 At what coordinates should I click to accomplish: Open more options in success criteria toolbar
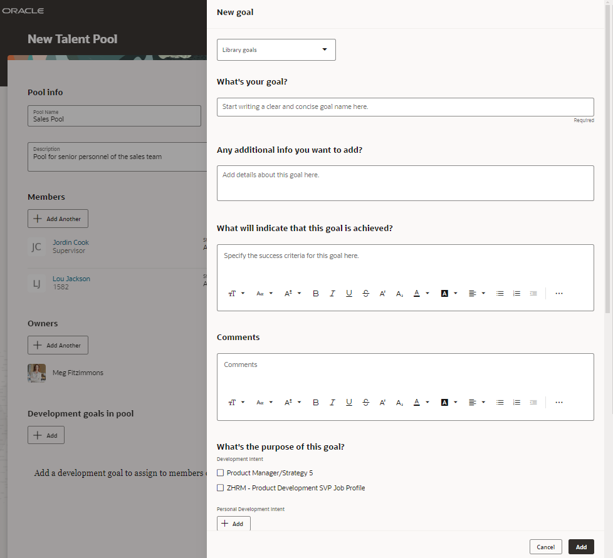click(559, 293)
